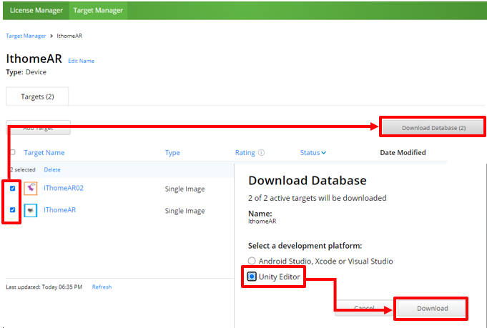
Task: Click the Download button in dialog
Action: point(432,308)
